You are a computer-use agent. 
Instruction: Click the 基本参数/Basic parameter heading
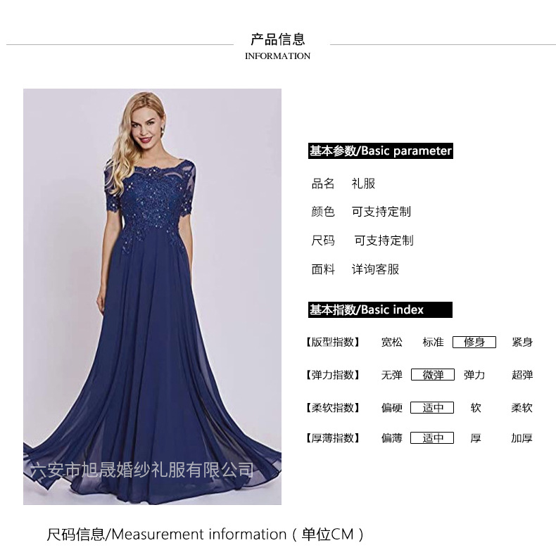click(381, 151)
